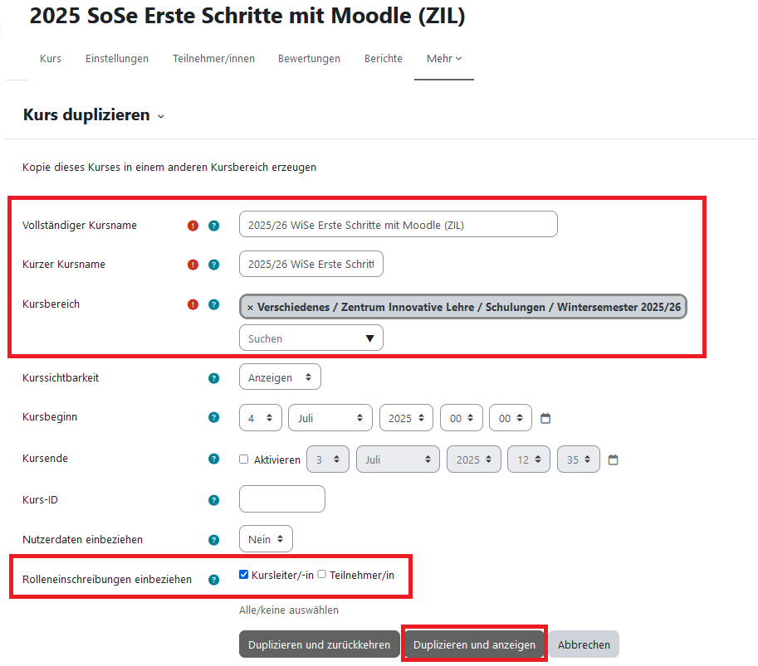Viewport: 758px width, 666px height.
Task: Expand the Kurs duplizieren heading menu
Action: click(x=161, y=116)
